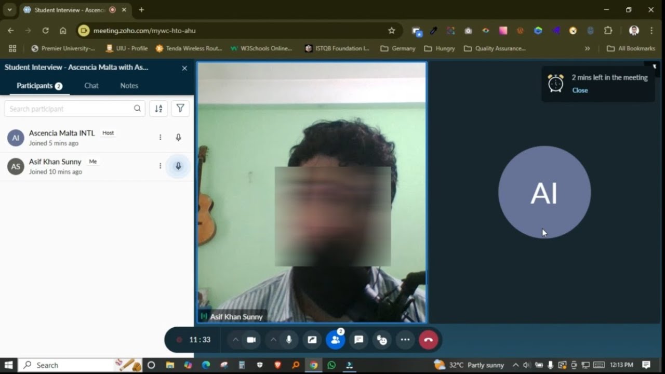Open options menu for Ascencia Malta INTL
The image size is (665, 374).
(160, 137)
